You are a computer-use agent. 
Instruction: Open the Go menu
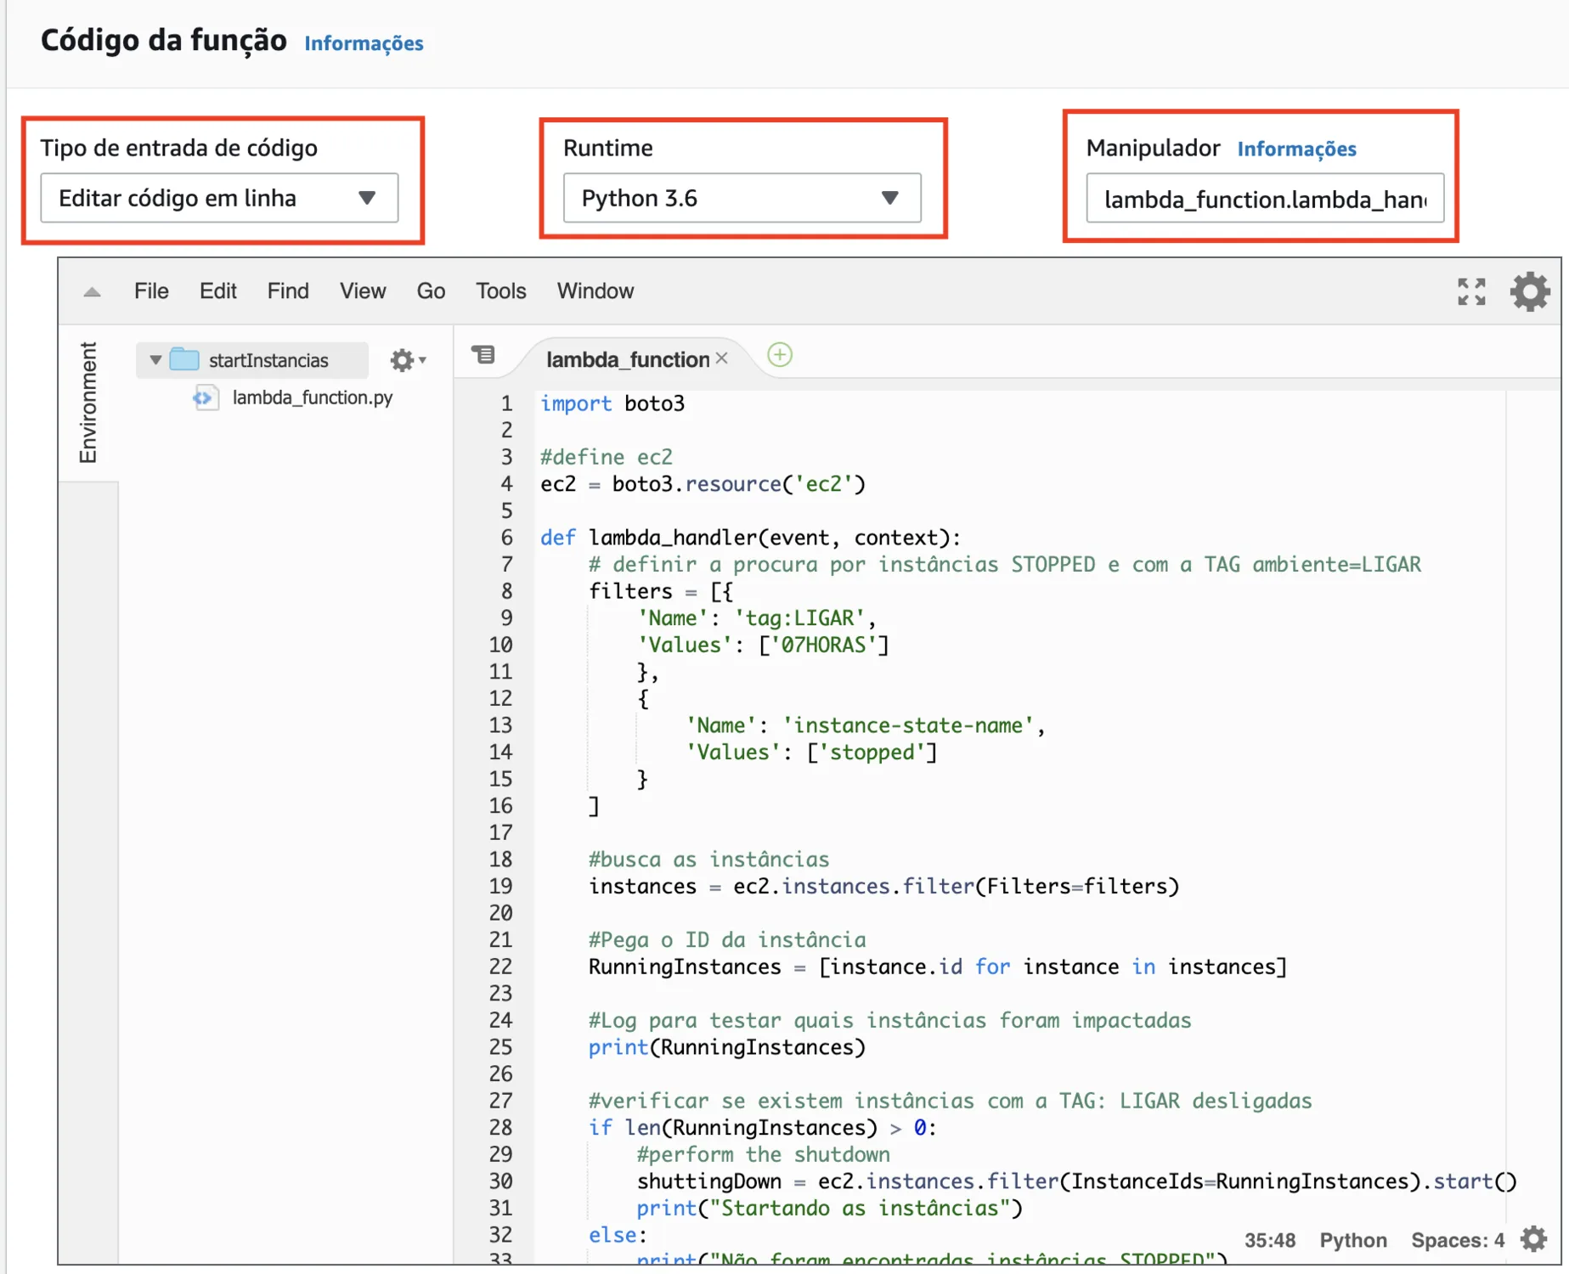[431, 291]
